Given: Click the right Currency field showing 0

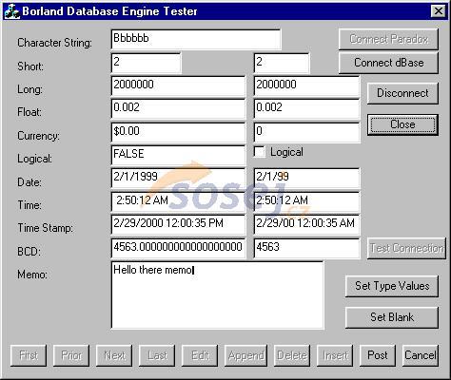Looking at the screenshot, I should 307,132.
